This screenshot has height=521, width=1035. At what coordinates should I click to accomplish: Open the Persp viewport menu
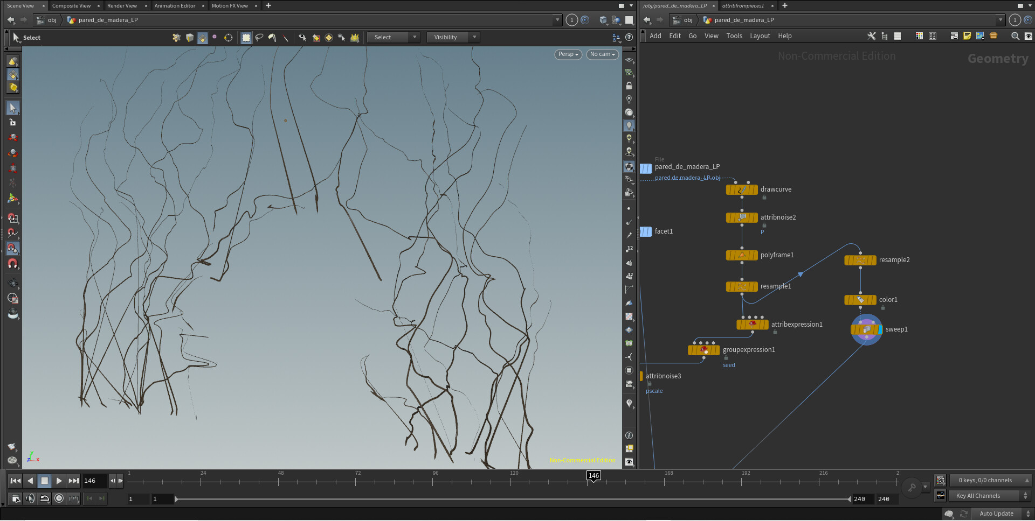click(568, 54)
